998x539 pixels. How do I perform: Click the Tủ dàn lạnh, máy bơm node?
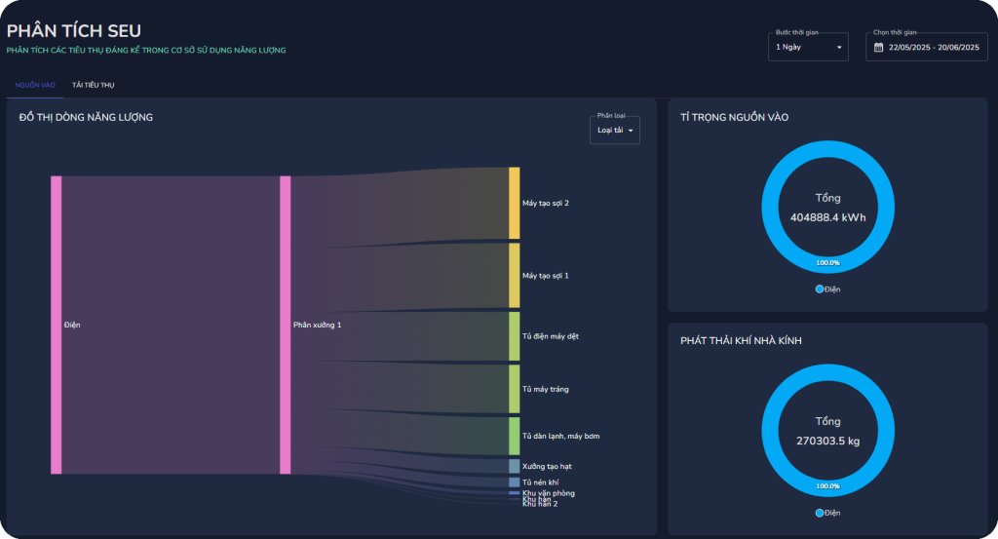[515, 436]
